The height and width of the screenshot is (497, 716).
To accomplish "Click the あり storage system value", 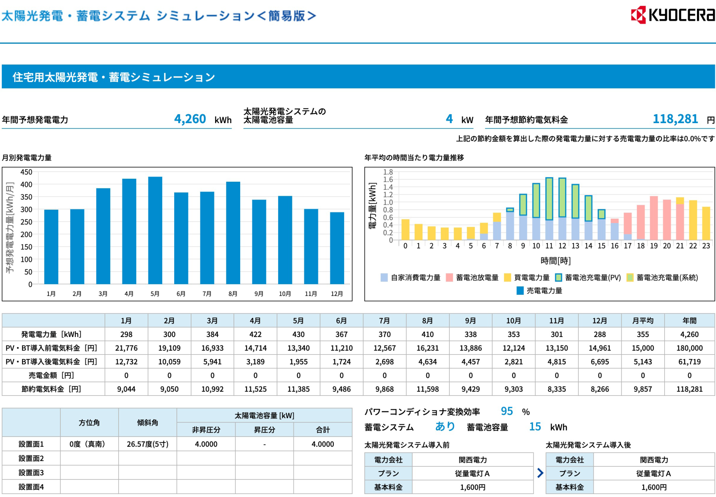I will pyautogui.click(x=445, y=426).
